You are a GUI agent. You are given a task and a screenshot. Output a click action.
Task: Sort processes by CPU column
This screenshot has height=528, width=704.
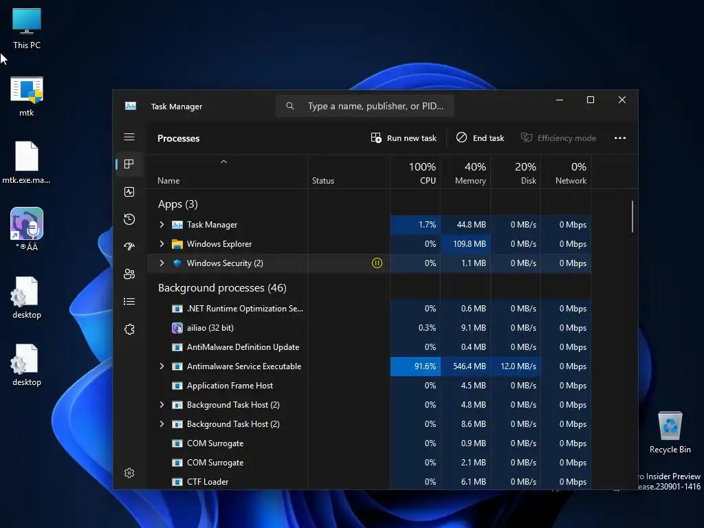pos(416,173)
